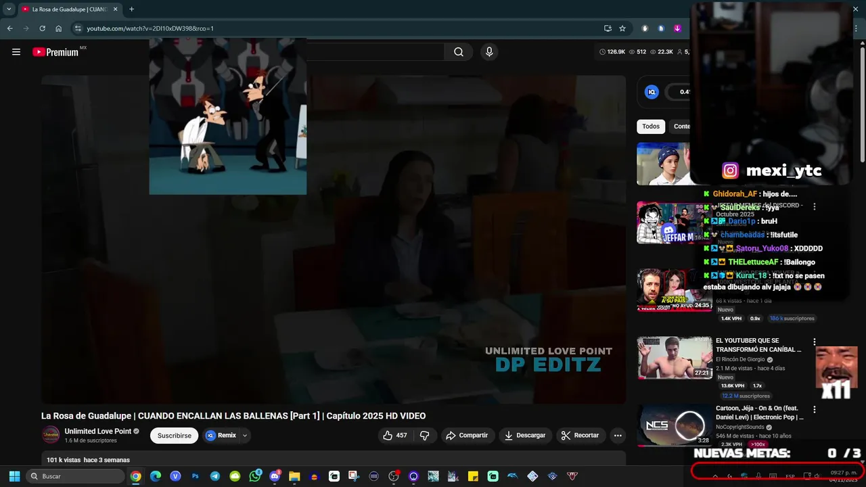Open Windows Start menu

click(14, 476)
